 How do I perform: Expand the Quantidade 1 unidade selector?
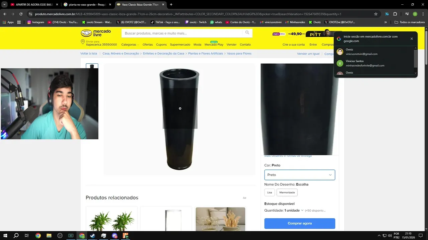[x=284, y=210]
